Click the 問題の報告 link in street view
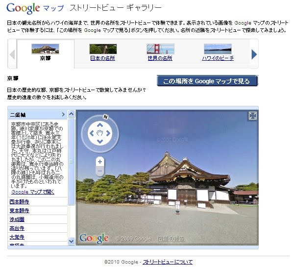Image resolution: width=294 pixels, height=267 pixels. point(171,239)
